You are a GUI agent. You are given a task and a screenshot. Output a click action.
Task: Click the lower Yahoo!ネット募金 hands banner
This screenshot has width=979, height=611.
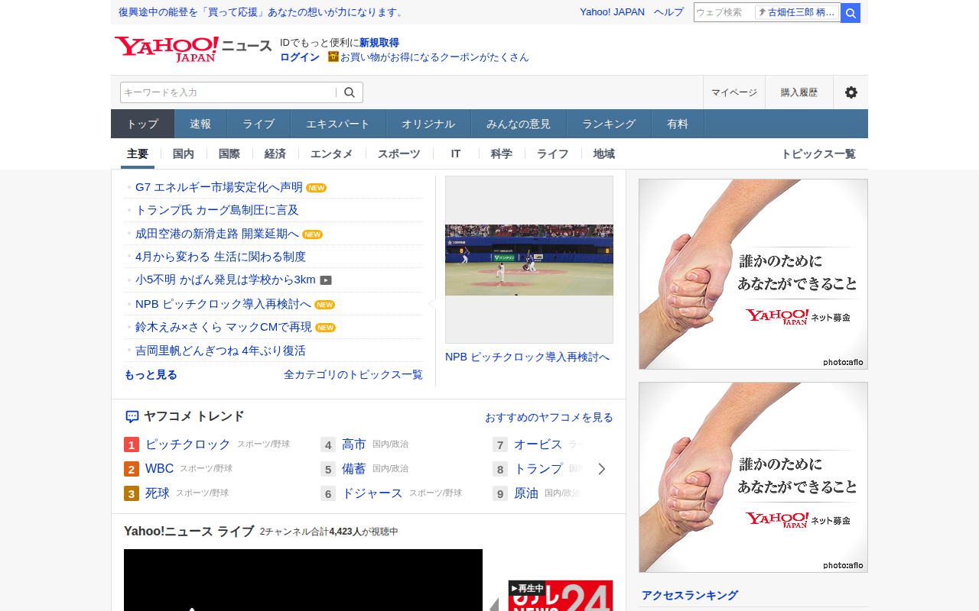753,477
